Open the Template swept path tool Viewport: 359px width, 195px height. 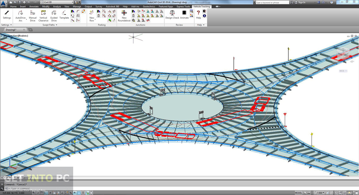click(64, 14)
